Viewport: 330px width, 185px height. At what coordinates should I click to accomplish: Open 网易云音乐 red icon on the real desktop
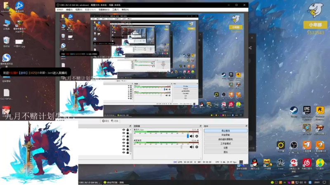307,164
